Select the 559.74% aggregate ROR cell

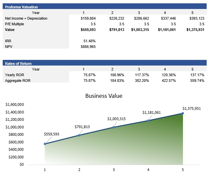pyautogui.click(x=197, y=81)
